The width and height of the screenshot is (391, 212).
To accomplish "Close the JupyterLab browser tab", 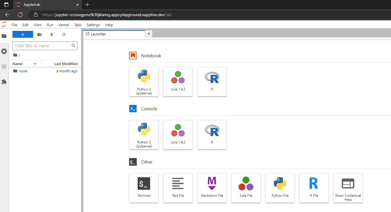I will (x=77, y=5).
